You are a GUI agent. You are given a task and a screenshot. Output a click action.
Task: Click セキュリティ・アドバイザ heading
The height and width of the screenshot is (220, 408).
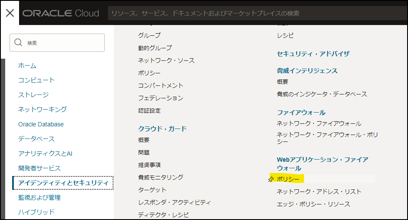(313, 54)
